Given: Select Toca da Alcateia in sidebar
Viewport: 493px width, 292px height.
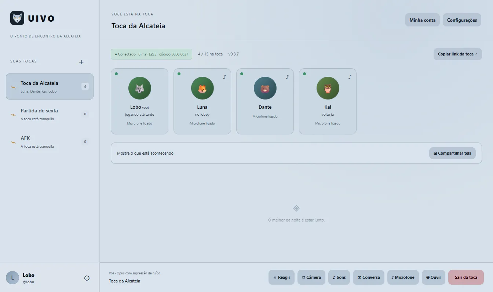Looking at the screenshot, I should point(50,87).
